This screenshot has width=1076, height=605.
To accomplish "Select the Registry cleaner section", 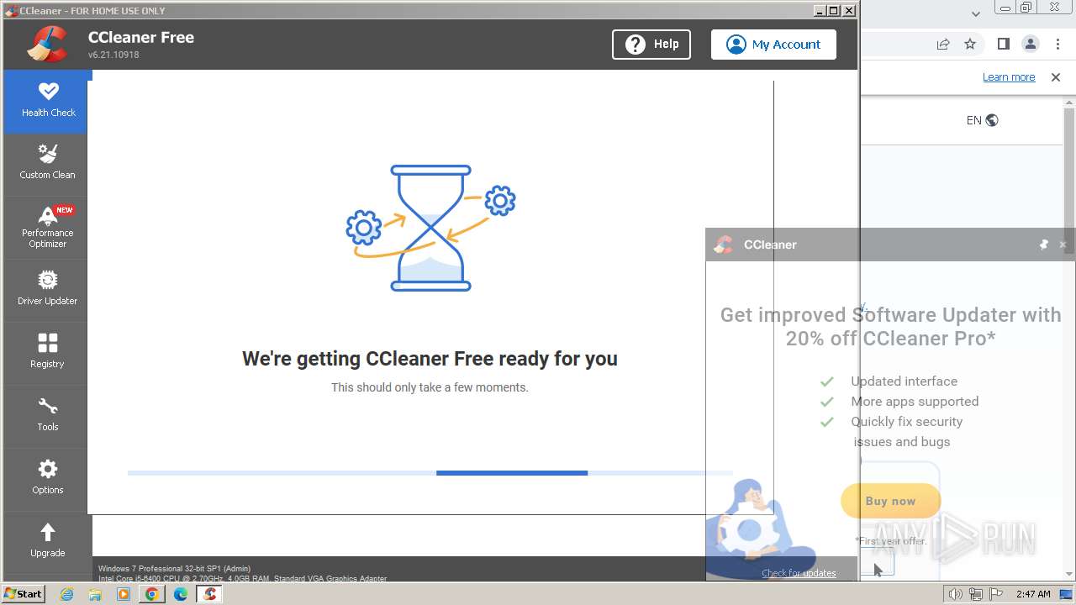I will coord(48,352).
